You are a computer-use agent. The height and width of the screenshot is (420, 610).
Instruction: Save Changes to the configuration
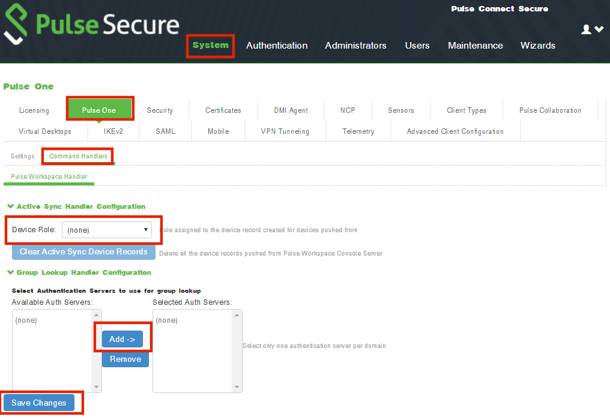tap(39, 403)
